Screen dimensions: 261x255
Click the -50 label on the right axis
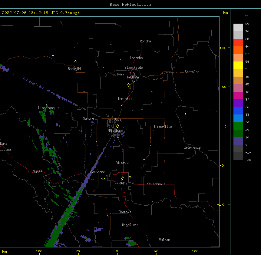click(222, 165)
